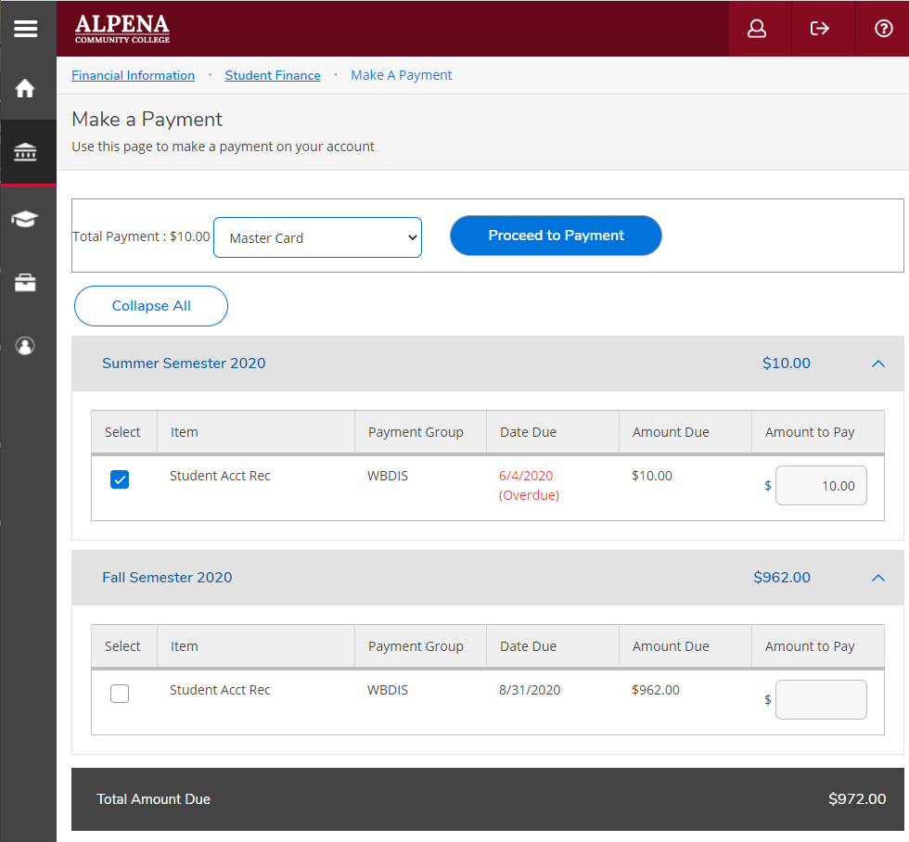This screenshot has width=909, height=842.
Task: Open Employment briefcase icon in sidebar
Action: pyautogui.click(x=25, y=282)
